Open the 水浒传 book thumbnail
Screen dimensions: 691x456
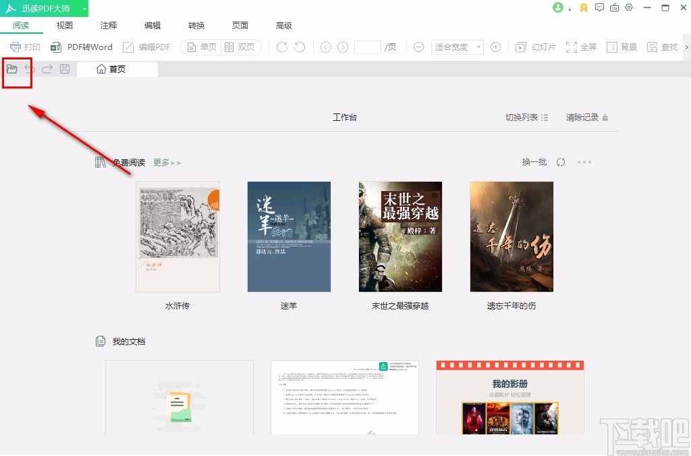pos(177,236)
